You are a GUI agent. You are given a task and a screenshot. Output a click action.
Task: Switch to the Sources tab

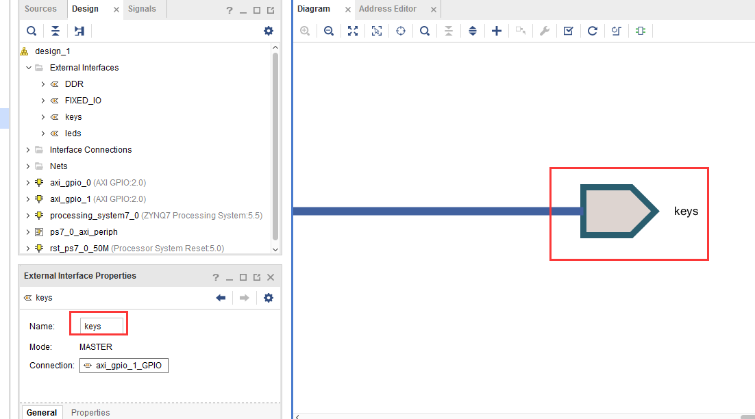coord(40,9)
